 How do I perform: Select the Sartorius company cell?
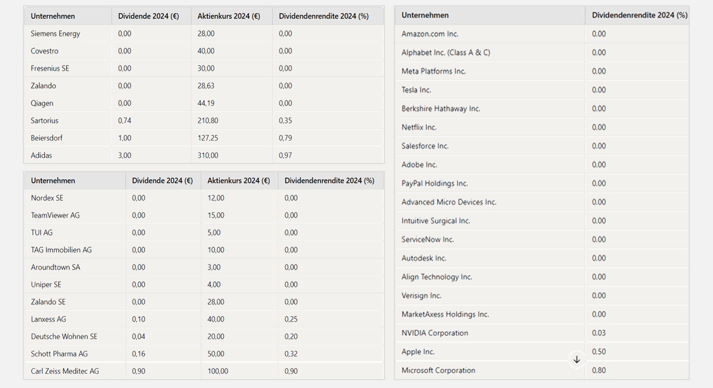pos(44,121)
